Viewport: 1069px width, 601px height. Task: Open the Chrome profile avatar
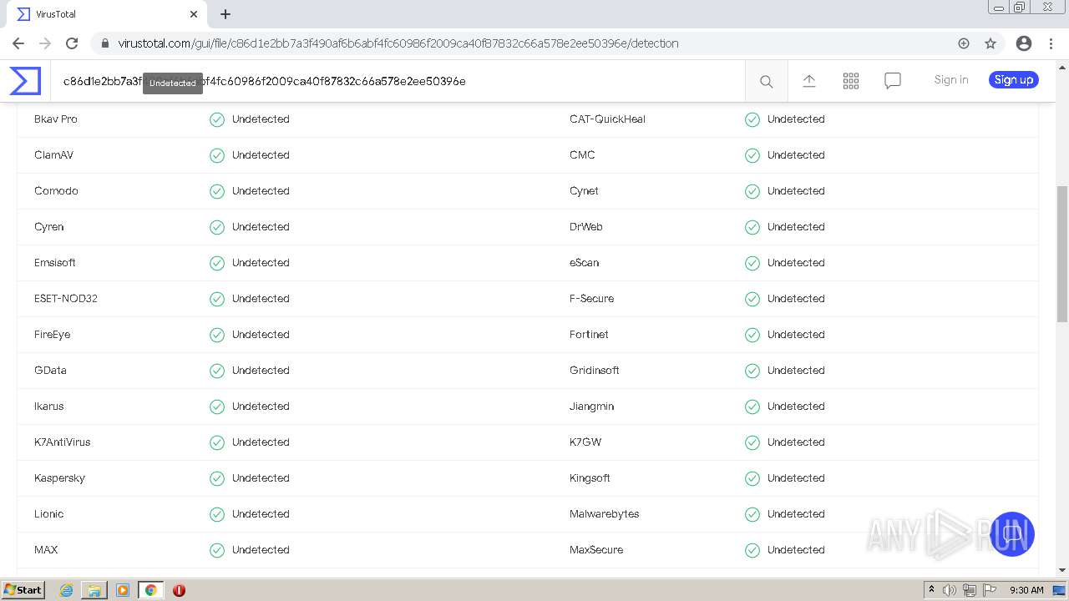pyautogui.click(x=1024, y=43)
